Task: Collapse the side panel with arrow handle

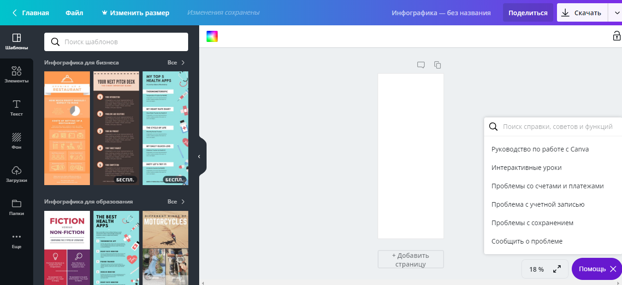Action: (199, 157)
